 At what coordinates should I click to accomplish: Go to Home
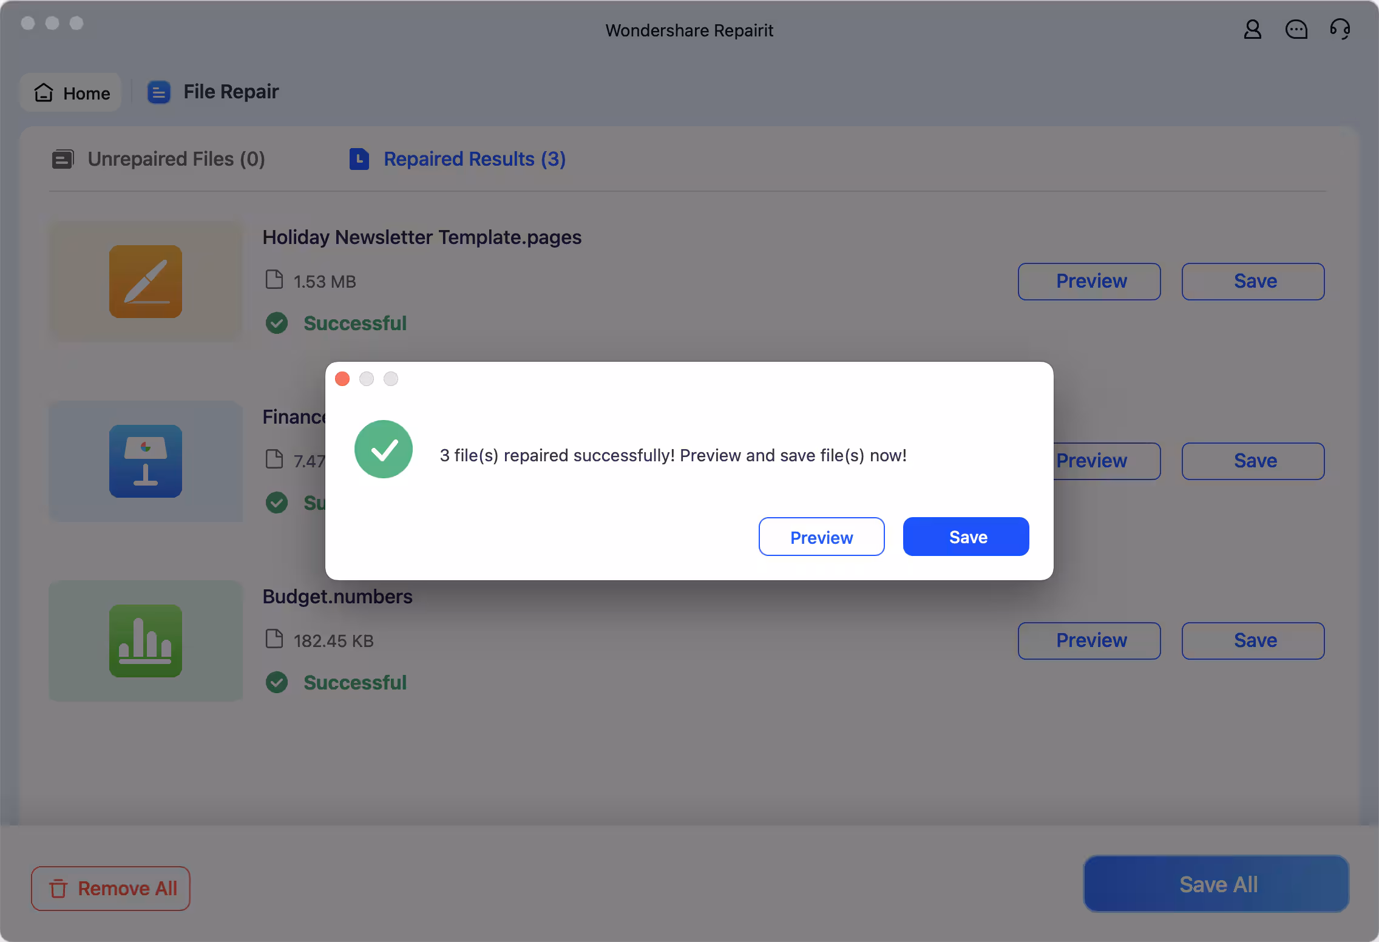(71, 92)
